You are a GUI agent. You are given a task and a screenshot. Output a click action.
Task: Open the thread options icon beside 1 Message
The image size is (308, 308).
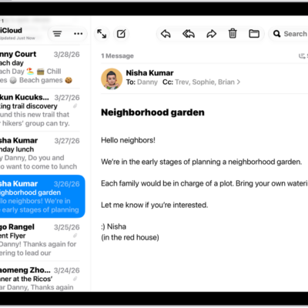pyautogui.click(x=303, y=55)
